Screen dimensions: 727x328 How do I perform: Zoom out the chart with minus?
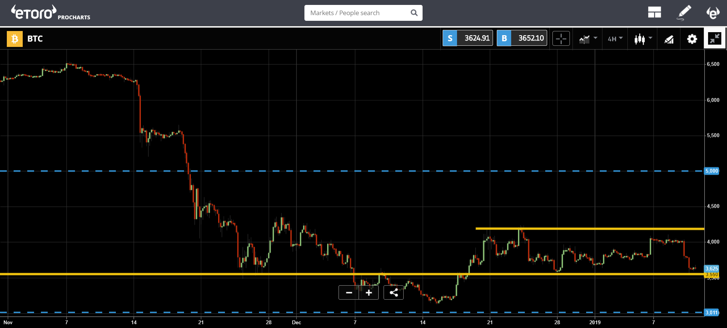pyautogui.click(x=349, y=292)
